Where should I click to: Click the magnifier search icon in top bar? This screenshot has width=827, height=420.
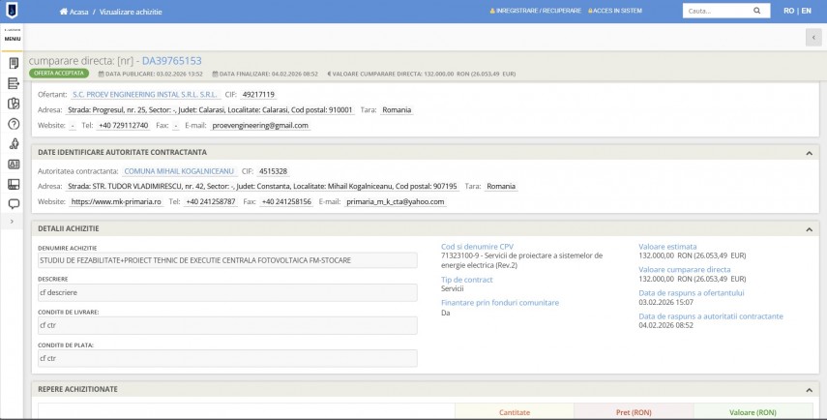coord(756,11)
